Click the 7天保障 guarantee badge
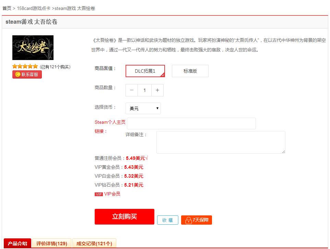Screen dimensions: 330x249 (197, 220)
